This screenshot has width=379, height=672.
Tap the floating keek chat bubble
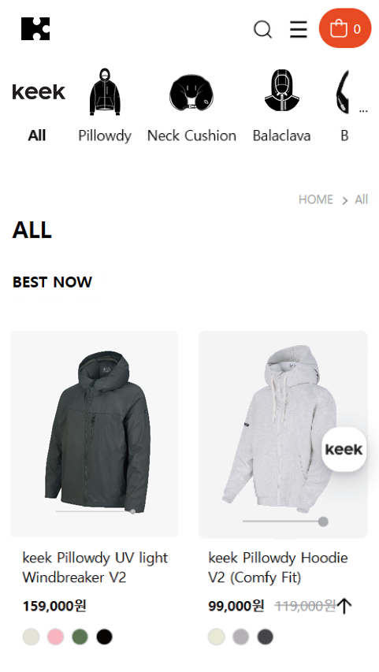pos(344,449)
